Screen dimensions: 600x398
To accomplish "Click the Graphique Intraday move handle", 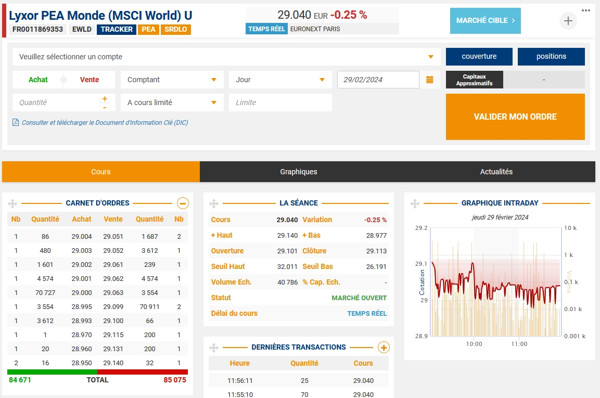I will pyautogui.click(x=415, y=203).
